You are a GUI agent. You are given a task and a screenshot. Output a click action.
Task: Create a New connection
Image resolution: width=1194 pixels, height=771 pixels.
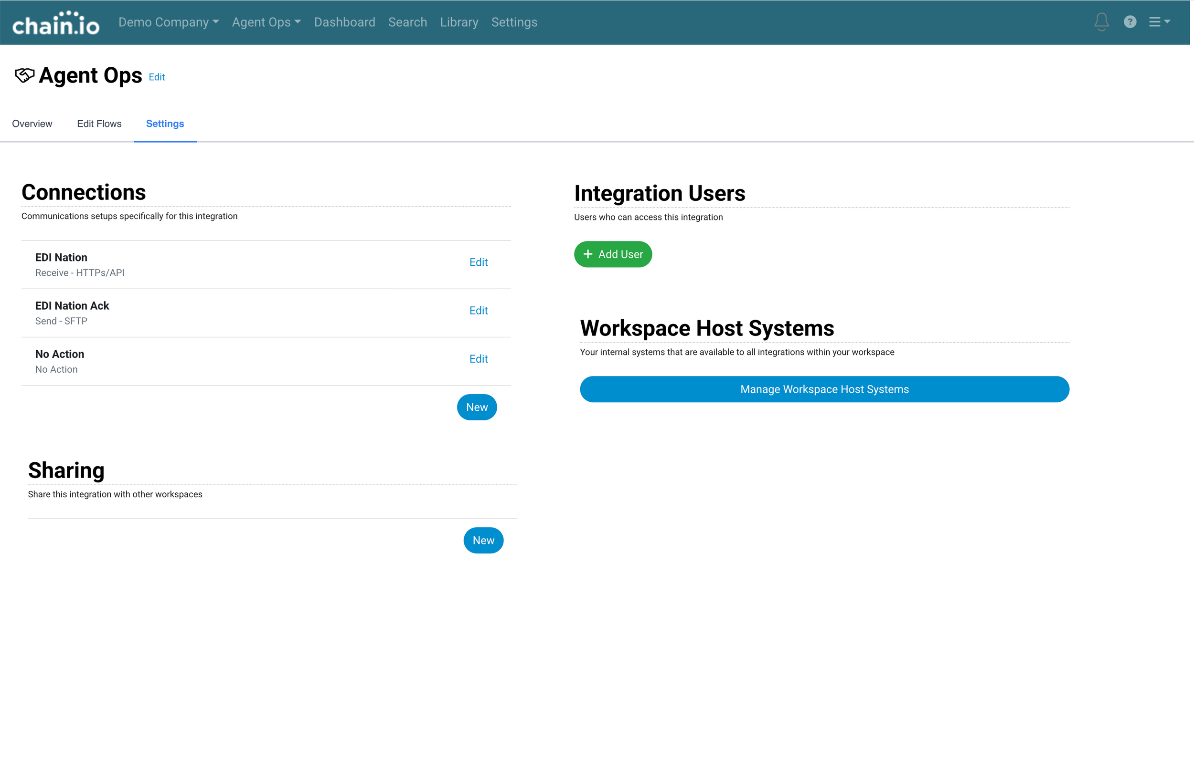477,407
